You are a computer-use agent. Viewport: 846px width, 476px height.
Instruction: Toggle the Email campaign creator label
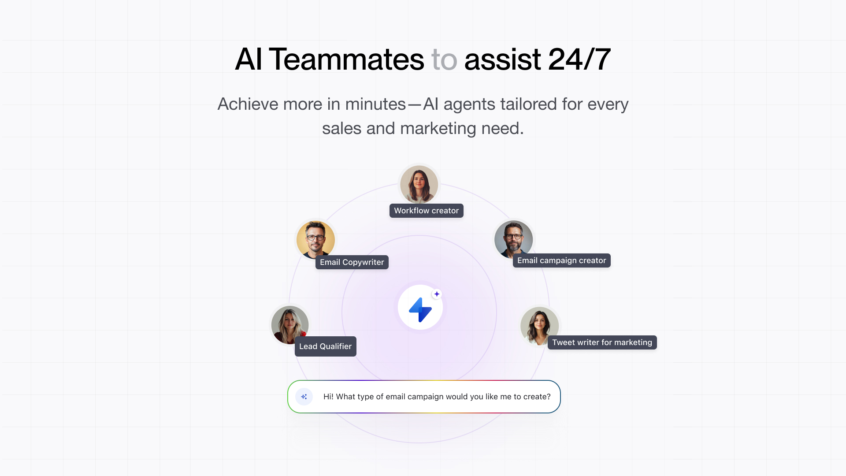click(562, 260)
